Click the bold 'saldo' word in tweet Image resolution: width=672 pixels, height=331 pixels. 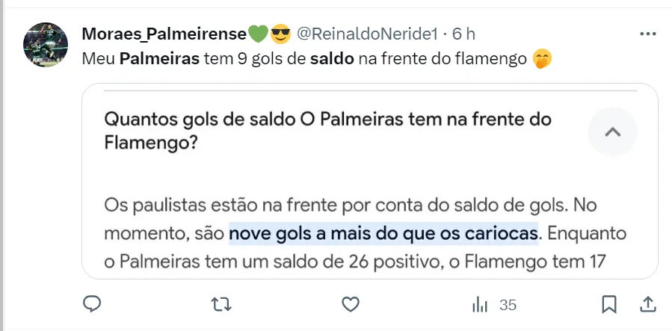coord(332,58)
